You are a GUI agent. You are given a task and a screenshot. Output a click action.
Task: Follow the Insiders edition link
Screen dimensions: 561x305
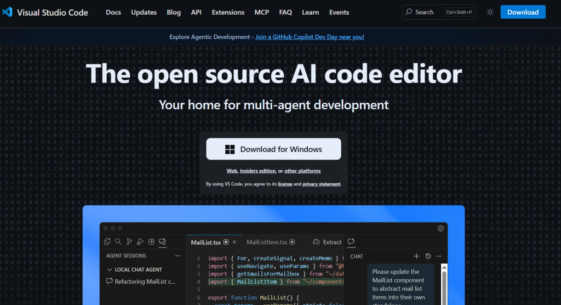tap(257, 171)
